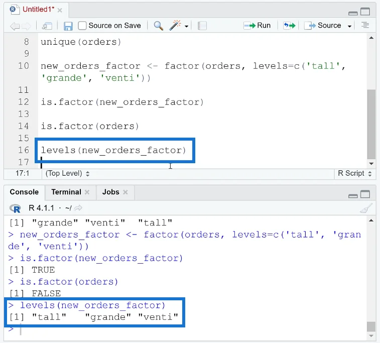The width and height of the screenshot is (380, 343).
Task: Minimize the console pane
Action: tap(353, 195)
